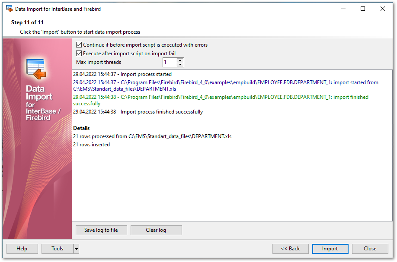Select log line 'Import process finished successfully'
397x262 pixels.
(x=138, y=112)
